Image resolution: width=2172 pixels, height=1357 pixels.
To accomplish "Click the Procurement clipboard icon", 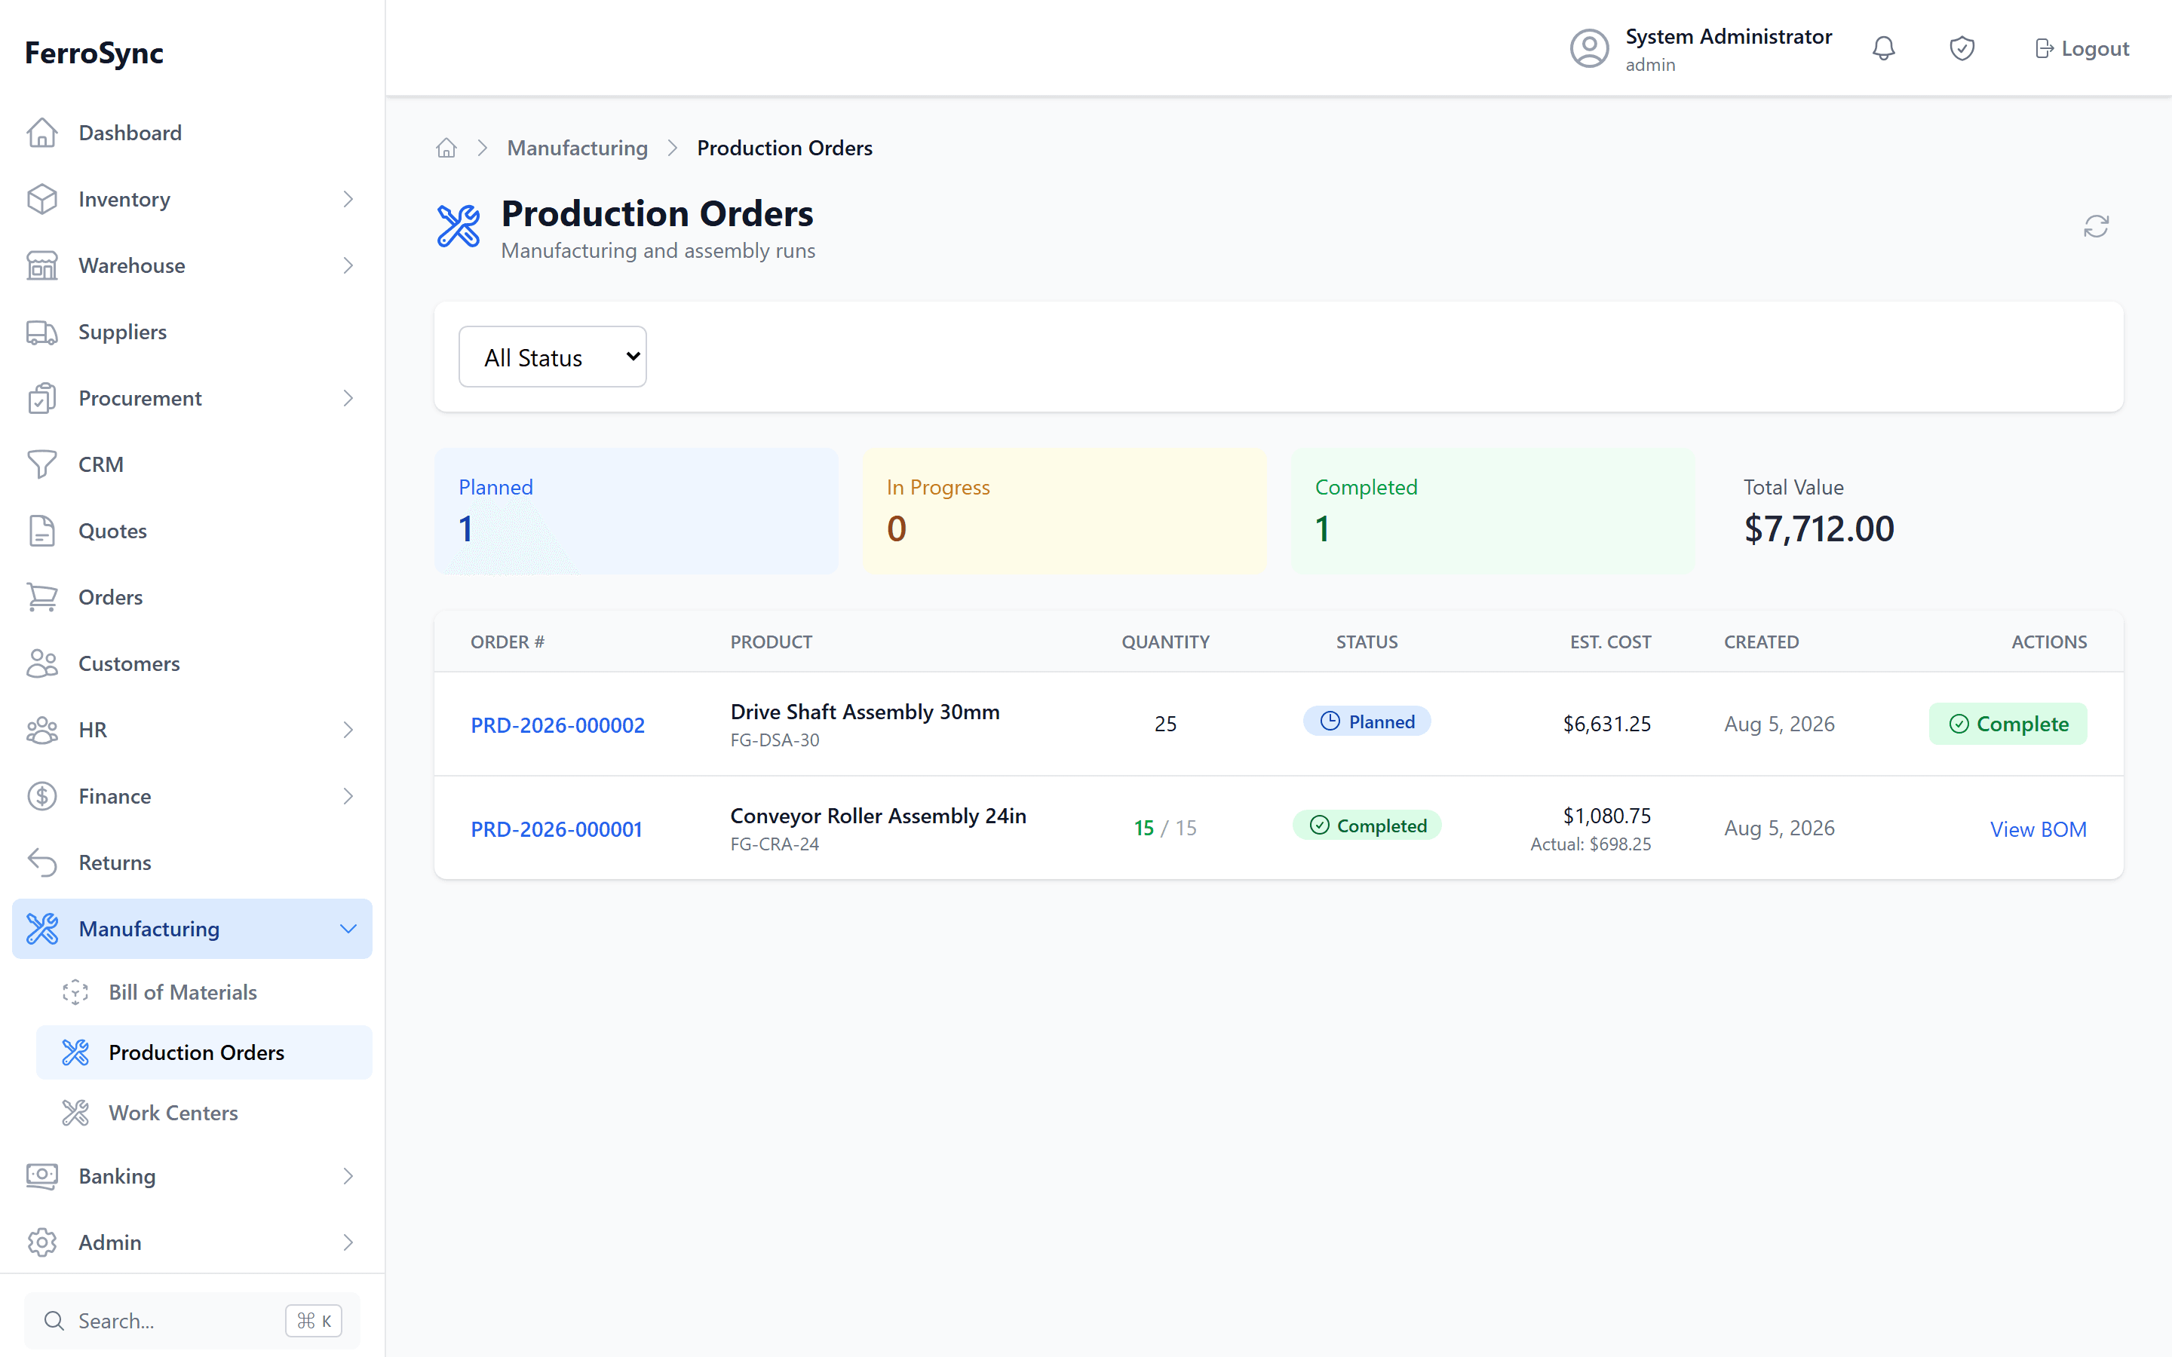I will [42, 399].
